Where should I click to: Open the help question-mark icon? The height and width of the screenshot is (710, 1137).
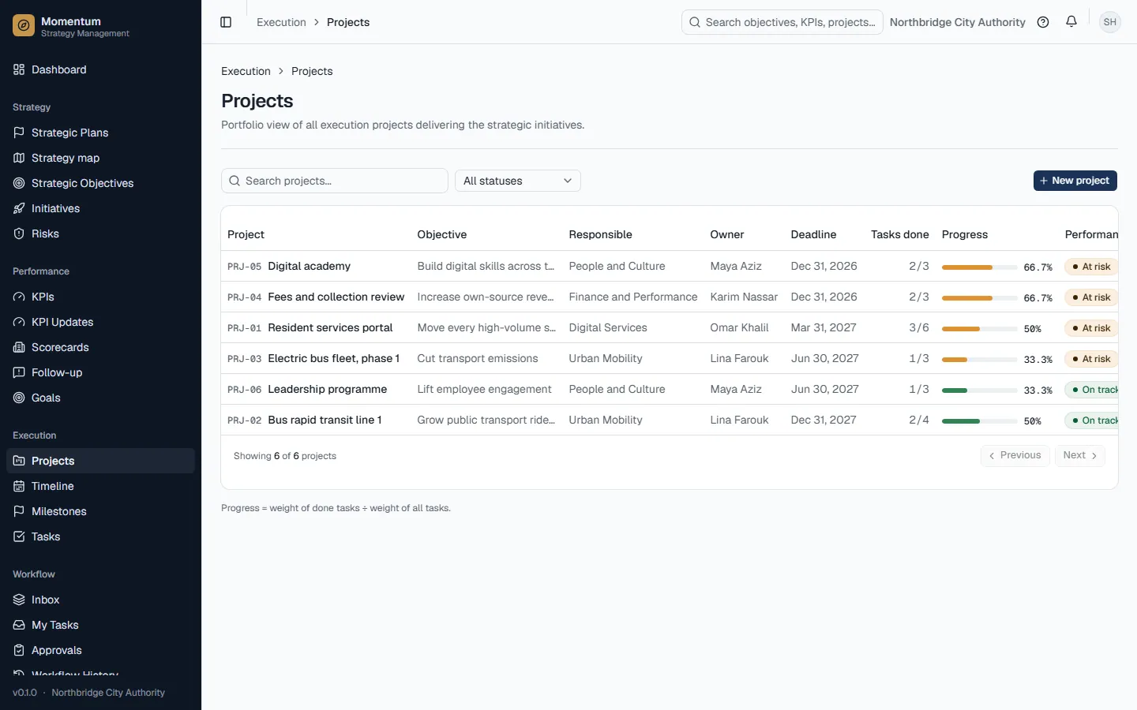1043,22
